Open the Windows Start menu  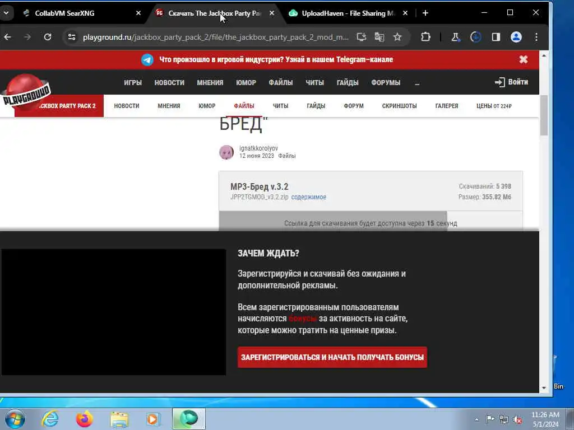coord(15,419)
